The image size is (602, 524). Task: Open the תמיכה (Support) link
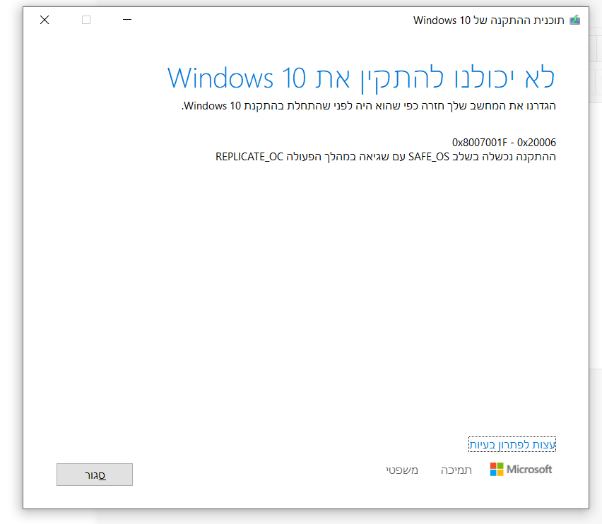(x=456, y=470)
